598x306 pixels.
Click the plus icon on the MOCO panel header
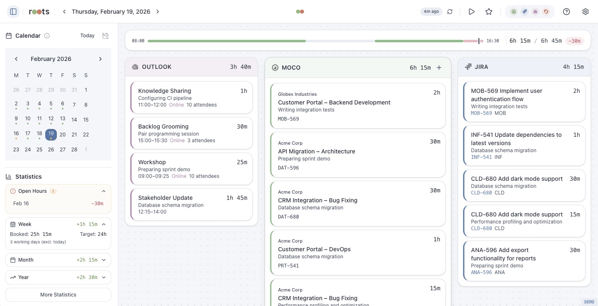(x=439, y=67)
